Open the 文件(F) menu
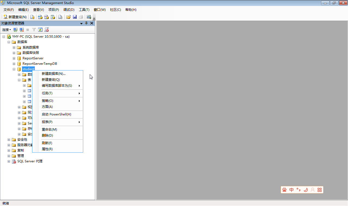348x206 pixels. 8,10
